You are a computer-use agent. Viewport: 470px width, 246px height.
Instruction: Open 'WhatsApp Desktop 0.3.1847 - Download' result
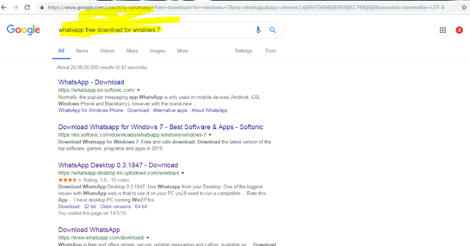tap(118, 165)
